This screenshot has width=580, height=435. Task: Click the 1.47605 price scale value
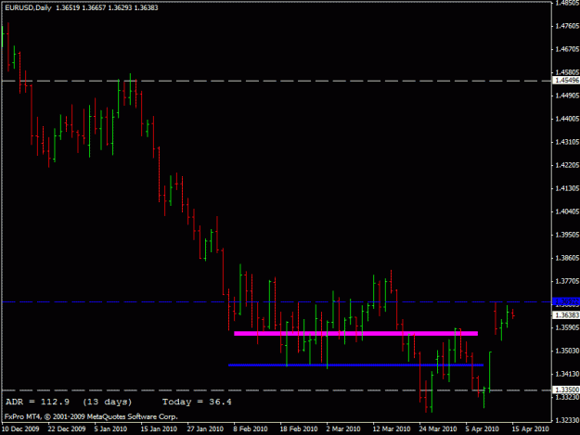click(567, 26)
